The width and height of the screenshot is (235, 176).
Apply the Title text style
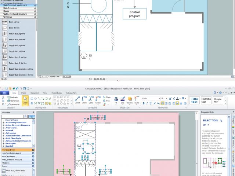(x=194, y=100)
